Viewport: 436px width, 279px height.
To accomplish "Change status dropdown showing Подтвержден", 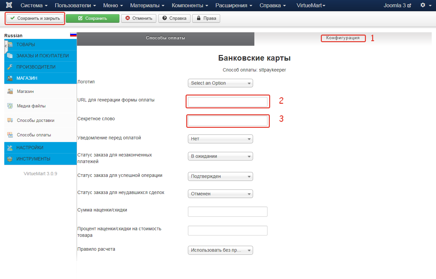I will pos(220,177).
